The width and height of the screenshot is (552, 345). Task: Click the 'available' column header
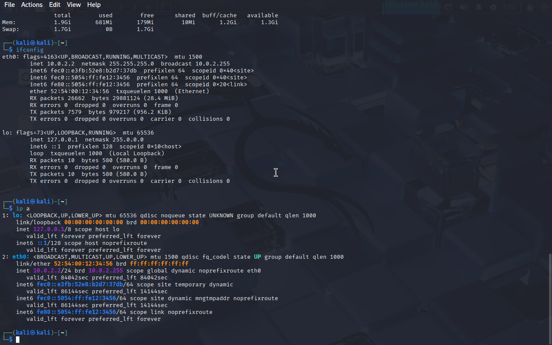point(263,16)
